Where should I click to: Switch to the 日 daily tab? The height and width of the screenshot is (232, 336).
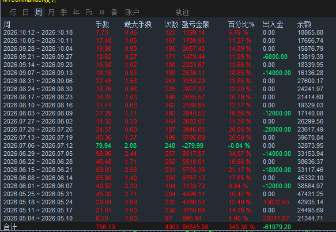coord(25,12)
